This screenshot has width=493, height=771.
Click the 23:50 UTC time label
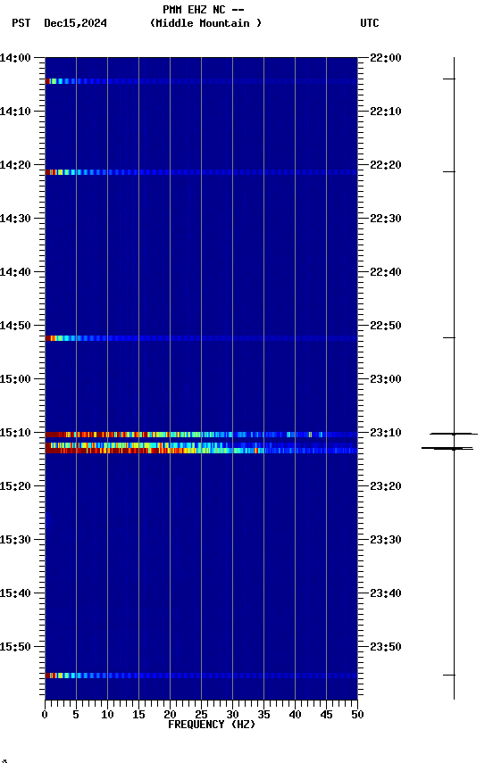point(386,647)
